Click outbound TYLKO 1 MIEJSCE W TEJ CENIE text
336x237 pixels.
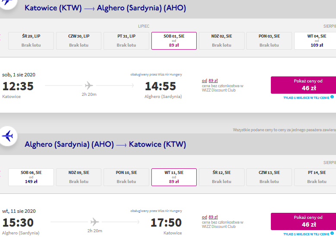coord(306,98)
